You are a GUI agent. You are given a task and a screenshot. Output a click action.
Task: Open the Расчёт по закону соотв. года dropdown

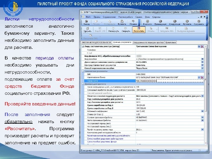[x=202, y=130]
